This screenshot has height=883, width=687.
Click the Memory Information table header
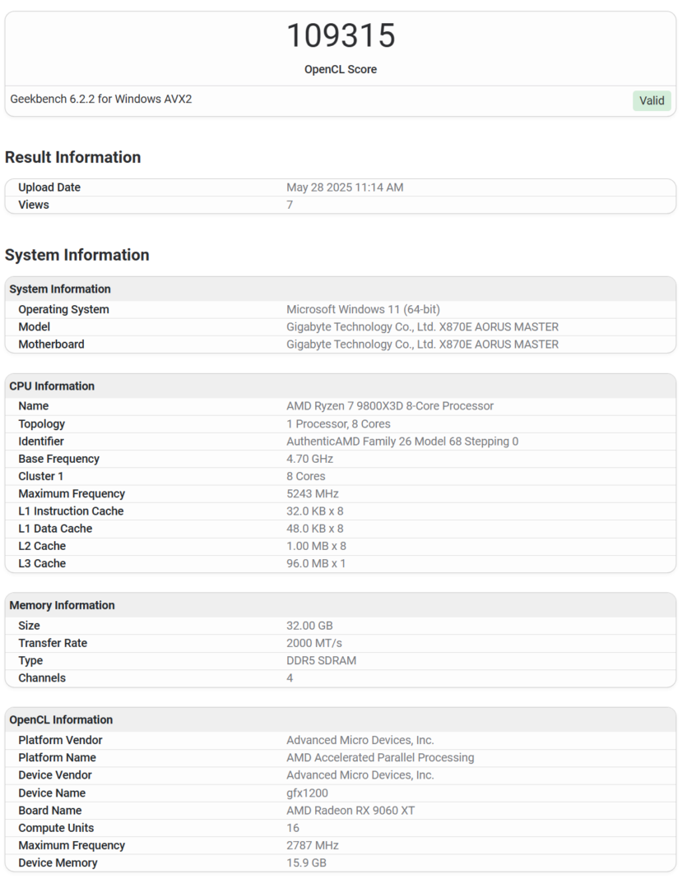63,605
